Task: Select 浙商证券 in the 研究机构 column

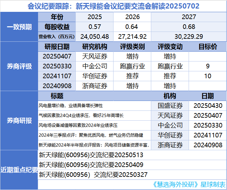Action: 95,86
